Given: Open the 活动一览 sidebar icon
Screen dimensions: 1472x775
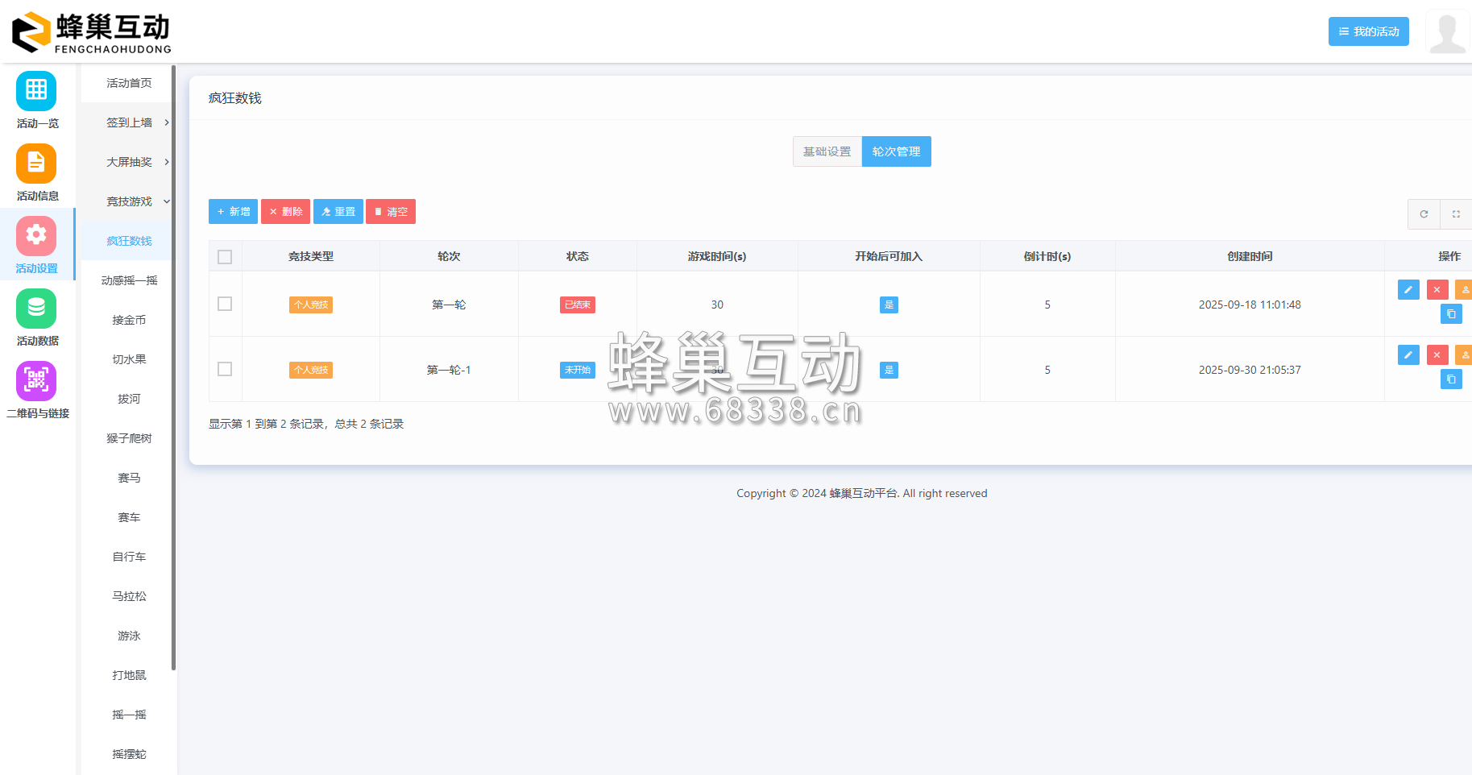Looking at the screenshot, I should click(x=36, y=91).
